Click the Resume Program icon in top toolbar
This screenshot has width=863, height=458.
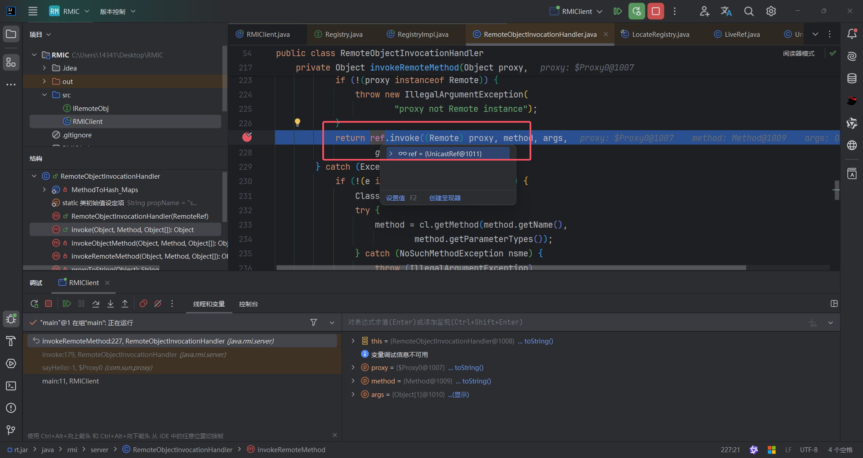(618, 11)
